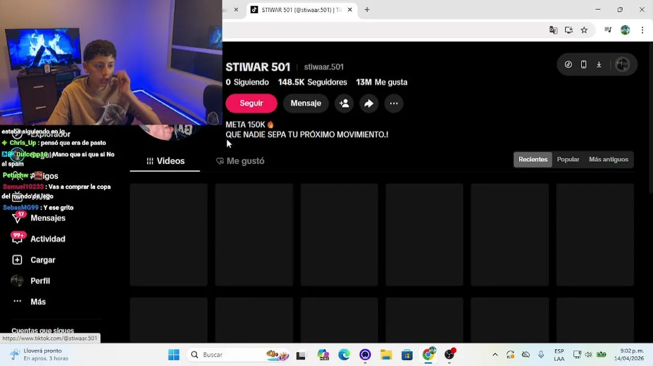This screenshot has width=653, height=366.
Task: Click the Google Translate icon in address bar
Action: [x=553, y=30]
